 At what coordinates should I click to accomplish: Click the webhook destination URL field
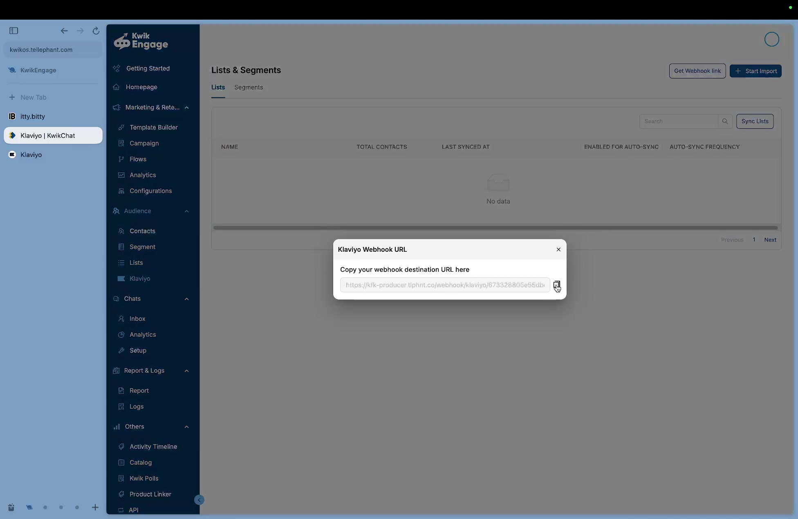coord(445,285)
